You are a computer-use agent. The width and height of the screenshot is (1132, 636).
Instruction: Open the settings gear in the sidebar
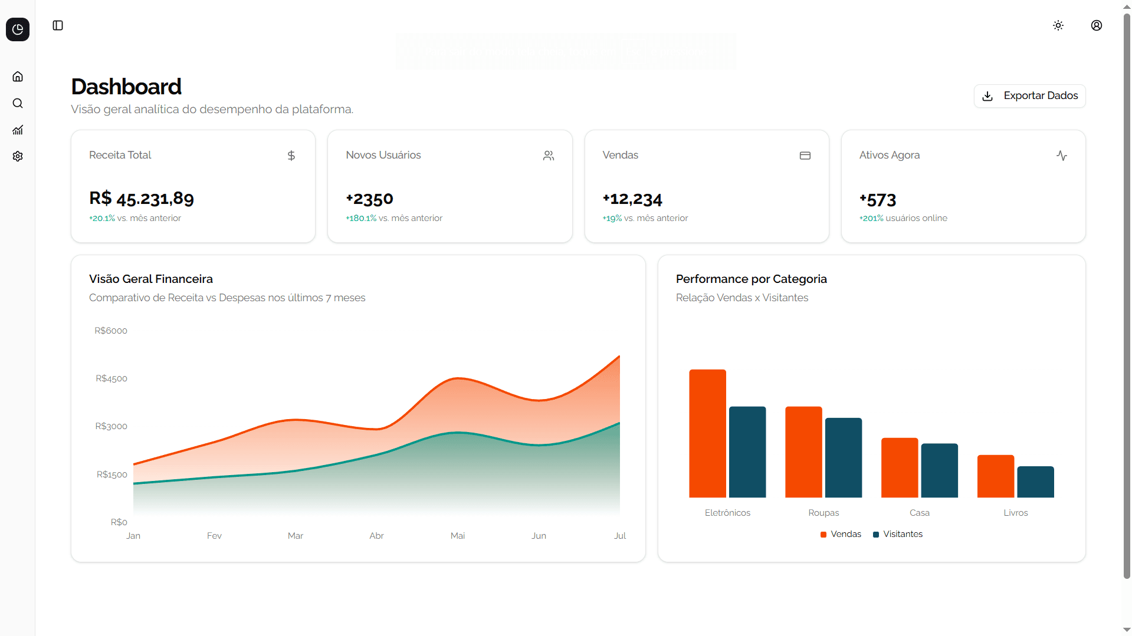point(18,156)
